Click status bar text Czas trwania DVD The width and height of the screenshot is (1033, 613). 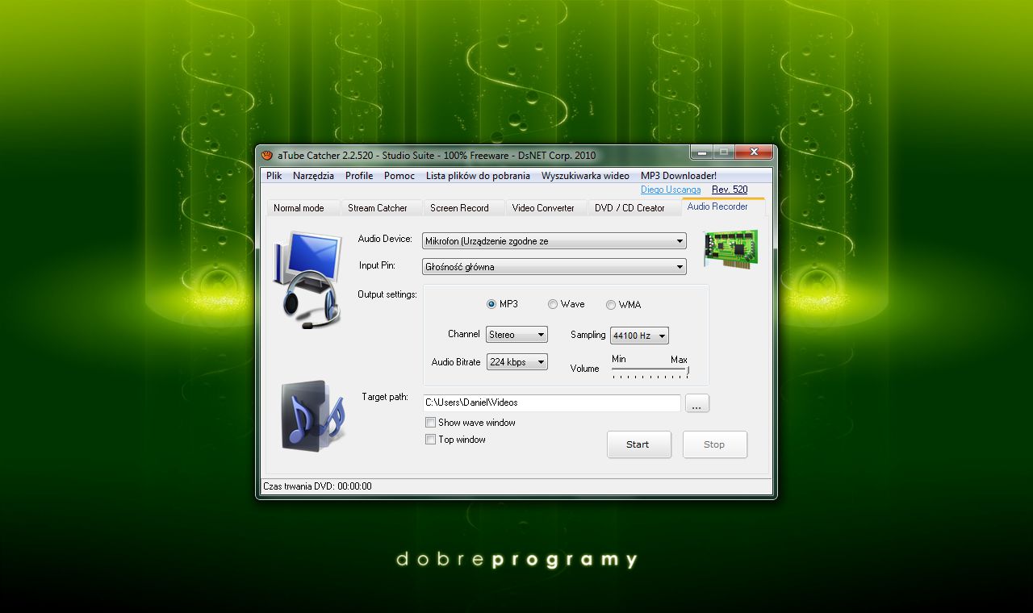[317, 486]
